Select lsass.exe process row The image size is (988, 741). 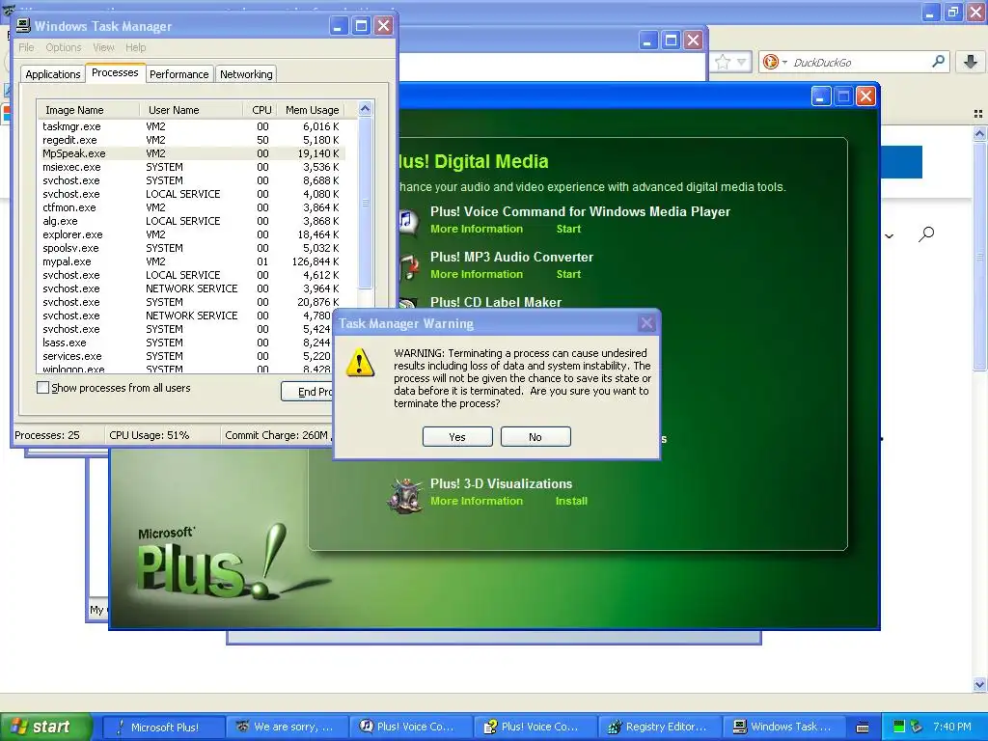coord(186,343)
